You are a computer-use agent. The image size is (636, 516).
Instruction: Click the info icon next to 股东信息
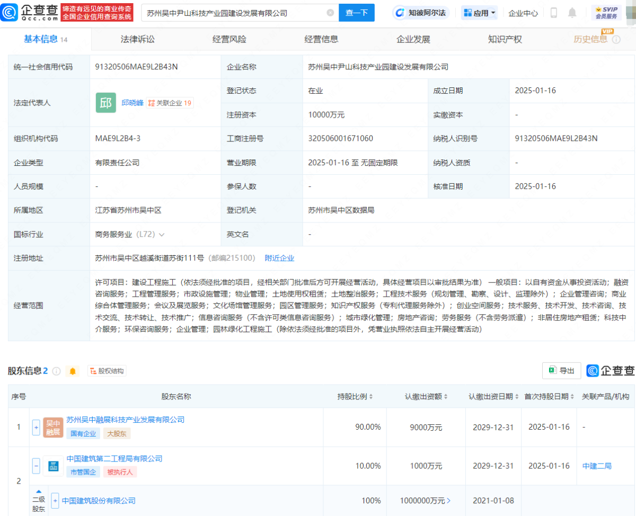click(57, 371)
